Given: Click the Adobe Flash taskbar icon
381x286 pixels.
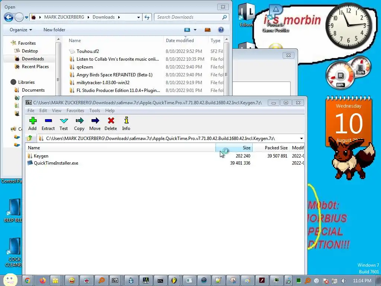Looking at the screenshot, I should coord(262,280).
